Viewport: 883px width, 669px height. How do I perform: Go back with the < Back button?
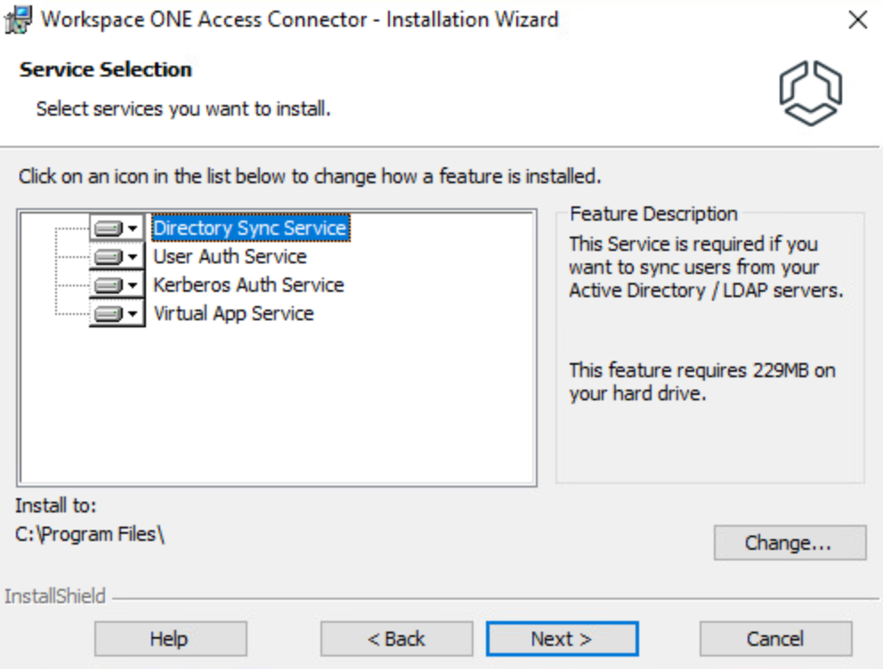point(396,639)
